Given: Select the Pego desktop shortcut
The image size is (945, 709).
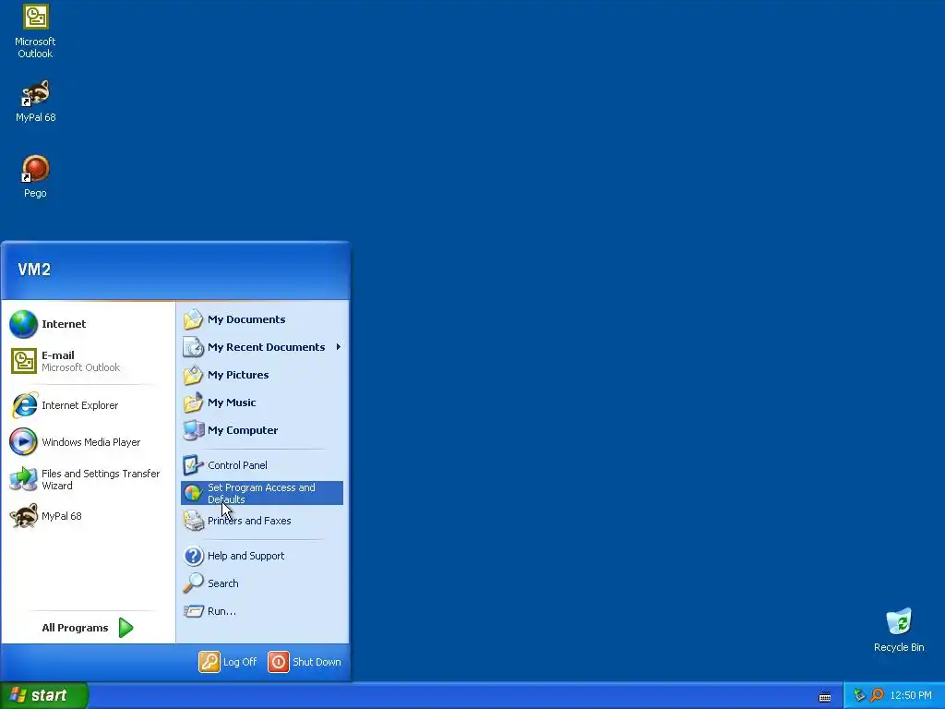Looking at the screenshot, I should point(36,176).
